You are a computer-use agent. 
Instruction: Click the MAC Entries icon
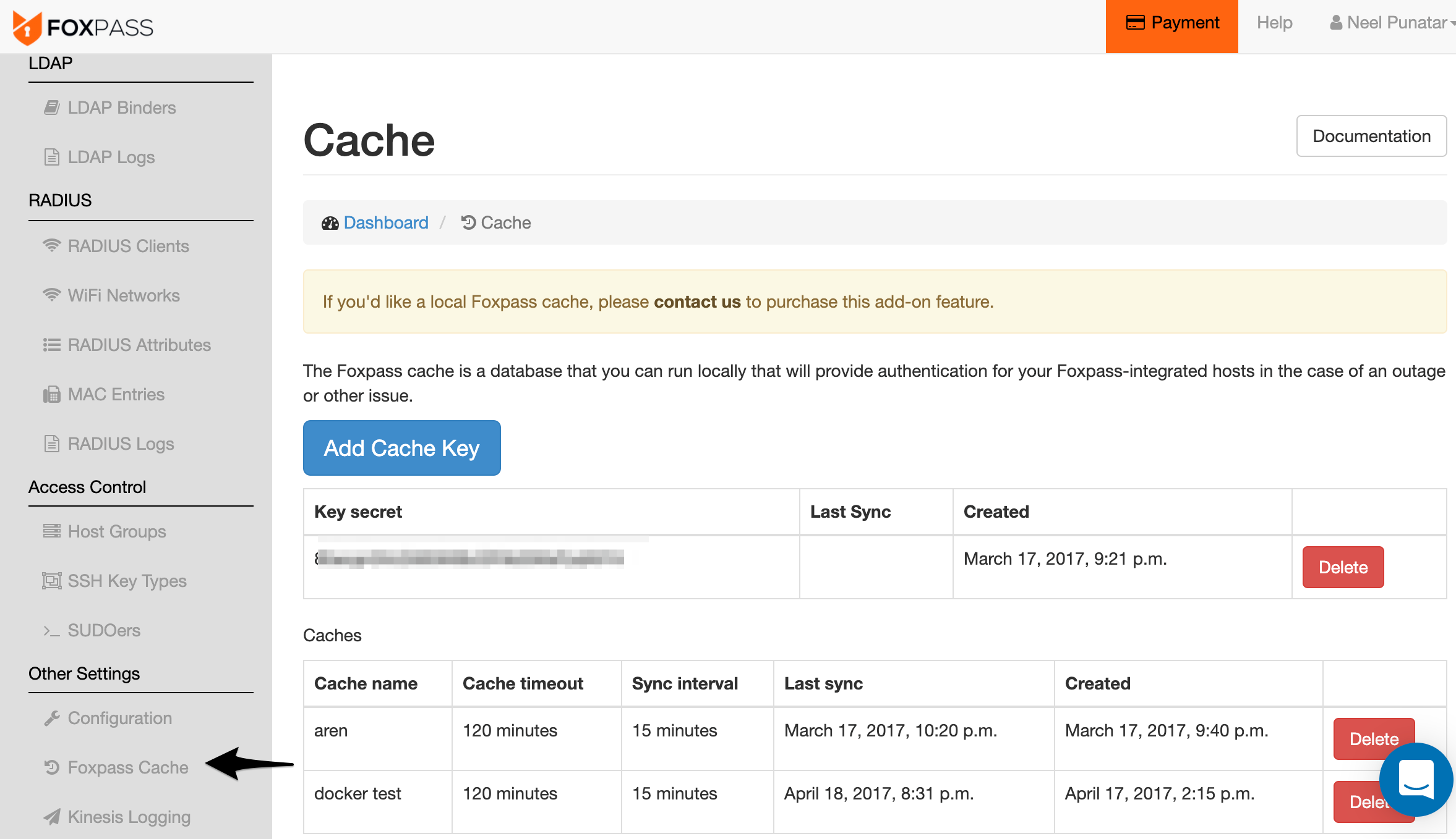point(52,394)
